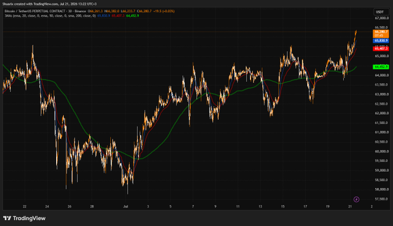Click date 9 on the time axis
This screenshot has height=226, width=393.
pos(215,206)
